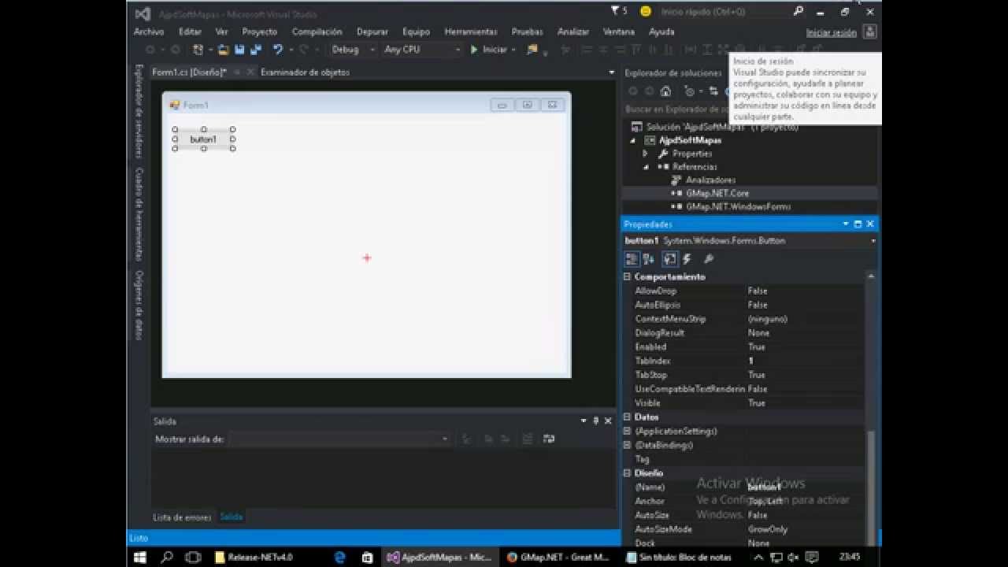
Task: Click the notifications flag icon
Action: [x=615, y=11]
